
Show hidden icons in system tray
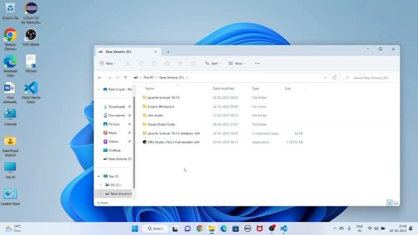click(x=335, y=228)
